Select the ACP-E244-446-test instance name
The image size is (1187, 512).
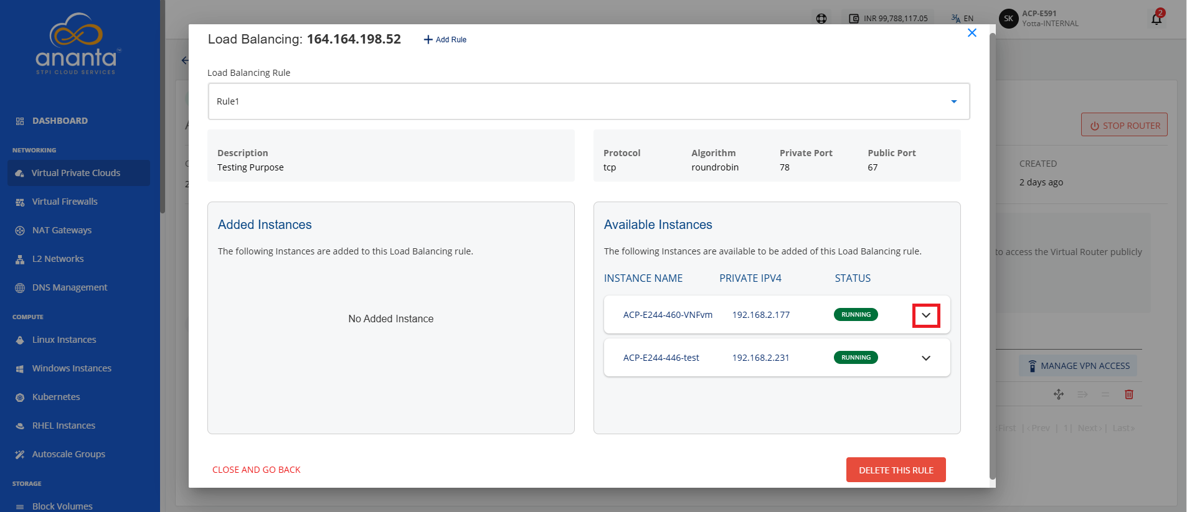click(x=661, y=358)
